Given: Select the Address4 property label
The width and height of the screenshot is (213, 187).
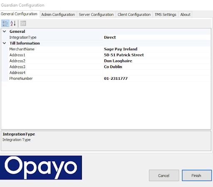Looking at the screenshot, I should (17, 73).
